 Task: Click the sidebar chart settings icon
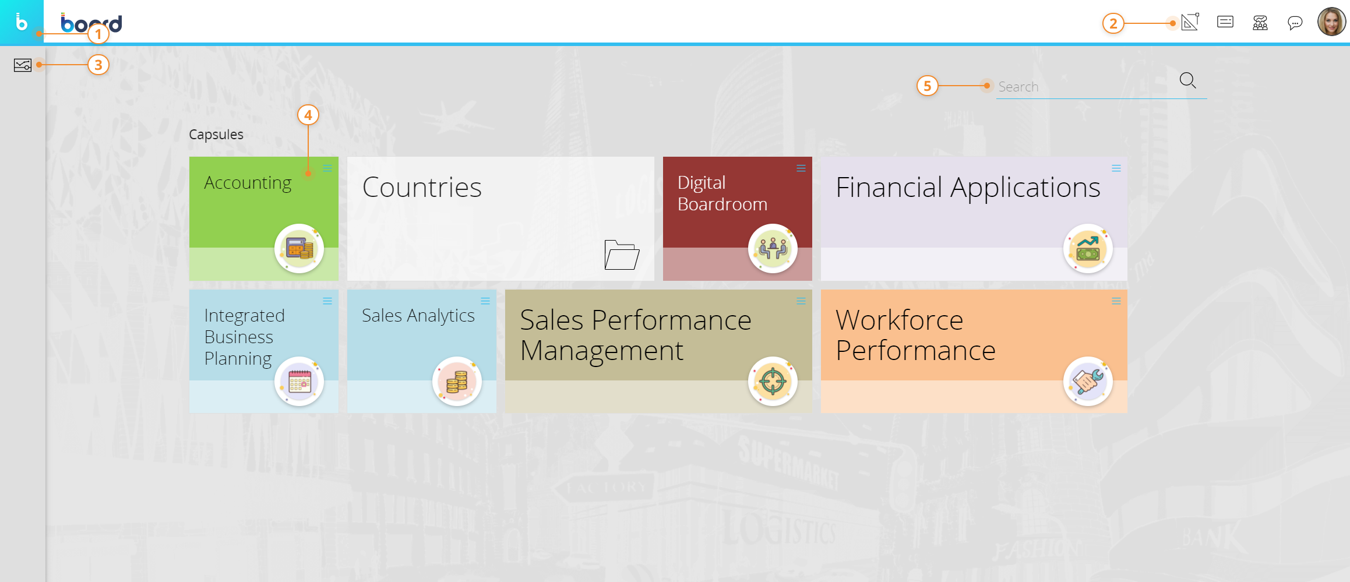point(23,65)
